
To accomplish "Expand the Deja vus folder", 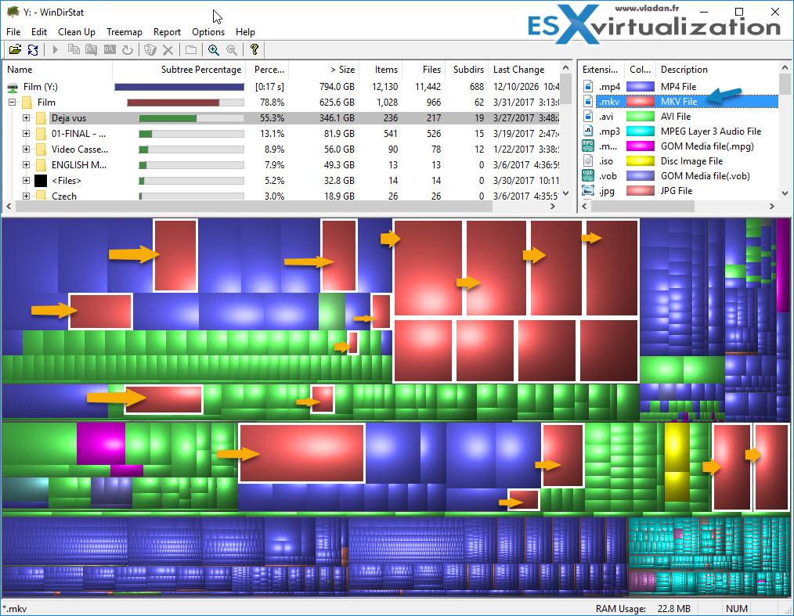I will pyautogui.click(x=27, y=118).
